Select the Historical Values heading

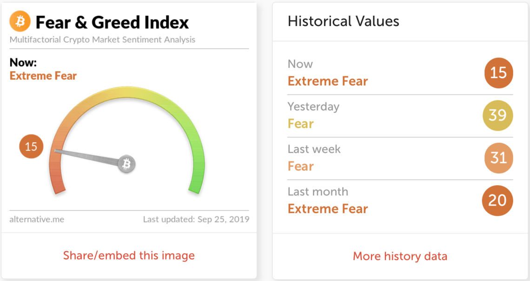coord(344,21)
